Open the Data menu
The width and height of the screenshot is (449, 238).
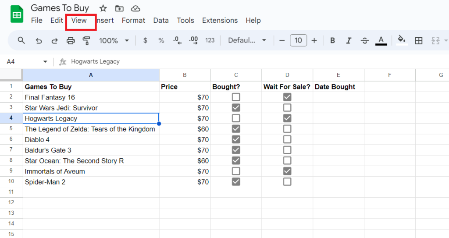click(x=161, y=20)
